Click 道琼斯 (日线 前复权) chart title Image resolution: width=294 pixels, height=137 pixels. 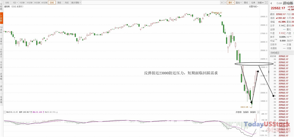point(14,7)
